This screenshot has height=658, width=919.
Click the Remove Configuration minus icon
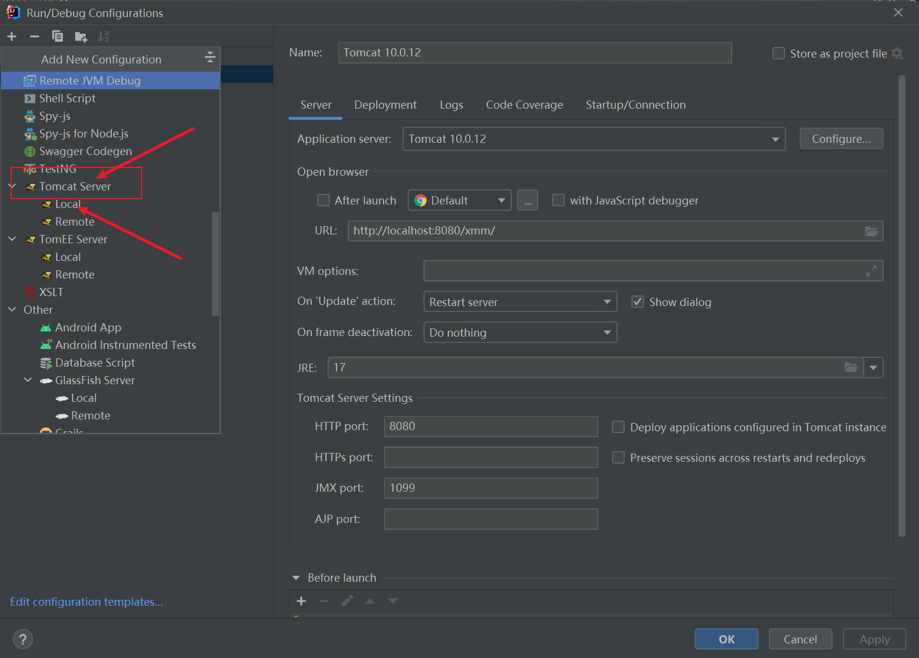(x=35, y=36)
